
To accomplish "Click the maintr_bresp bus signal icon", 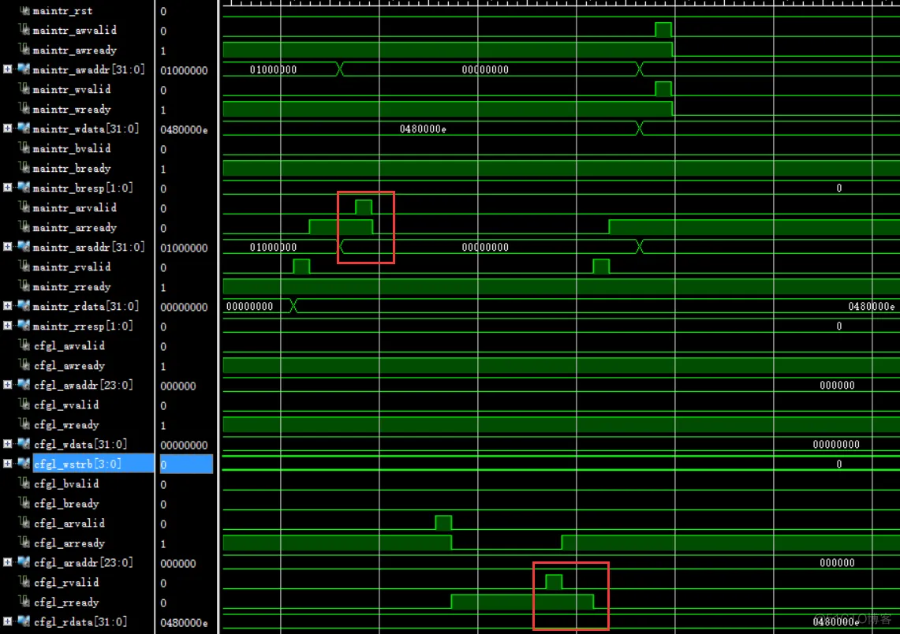I will (24, 188).
